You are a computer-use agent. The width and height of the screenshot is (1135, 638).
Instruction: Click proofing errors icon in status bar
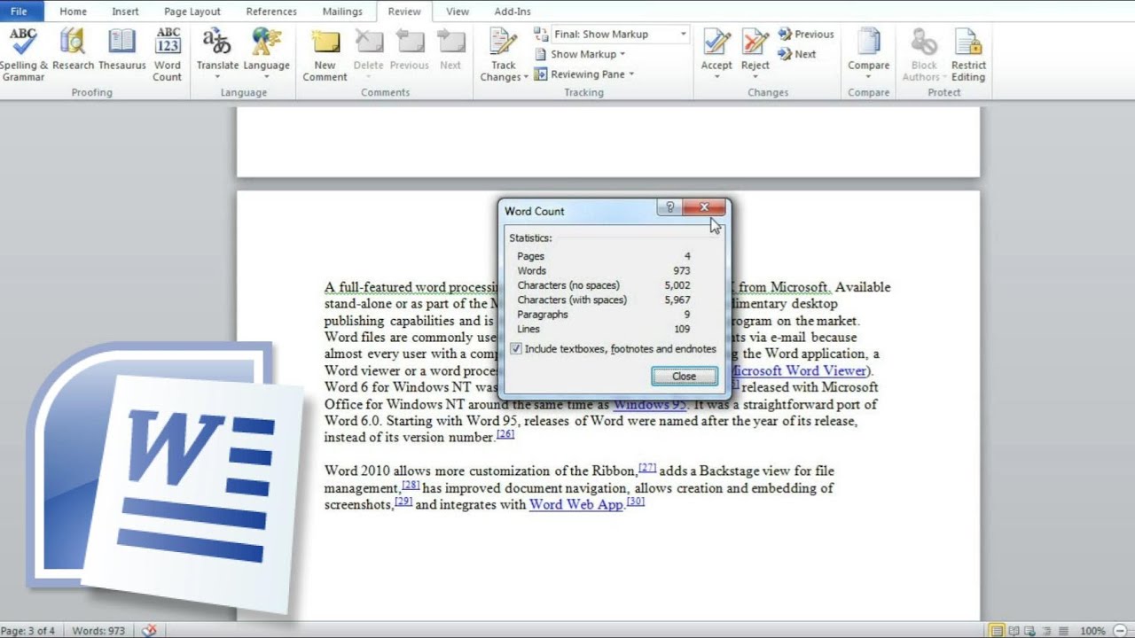click(150, 631)
